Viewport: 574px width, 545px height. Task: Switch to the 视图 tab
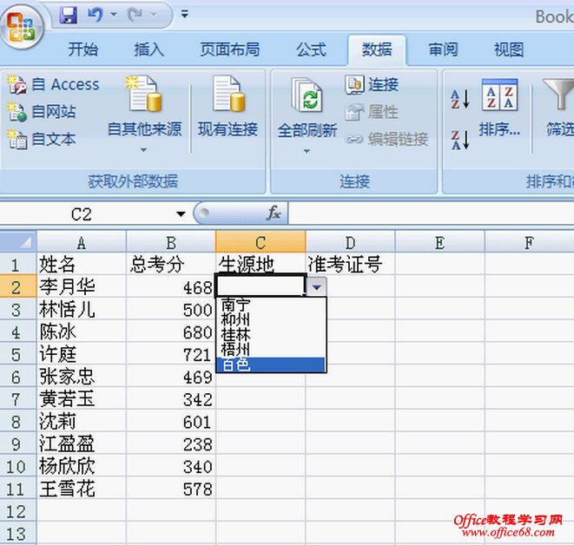click(509, 49)
